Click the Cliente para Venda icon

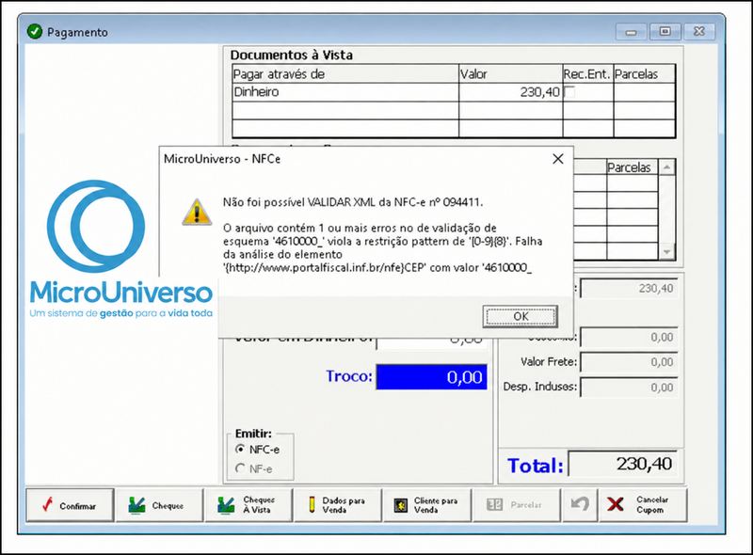click(401, 505)
